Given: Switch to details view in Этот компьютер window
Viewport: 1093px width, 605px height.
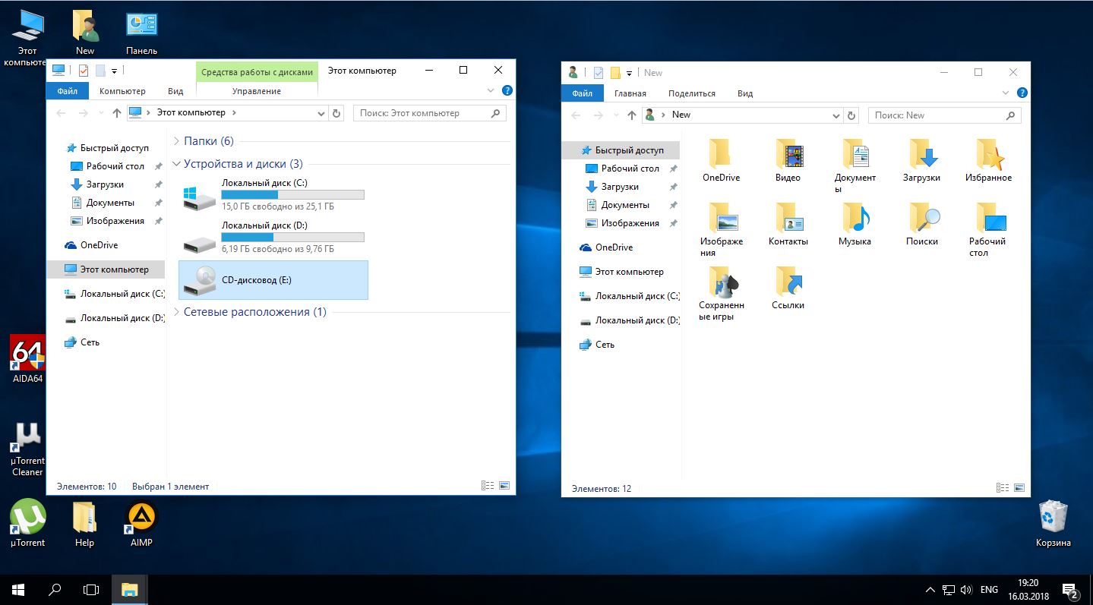Looking at the screenshot, I should click(487, 486).
